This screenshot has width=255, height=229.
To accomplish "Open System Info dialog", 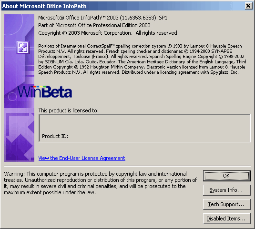I will pyautogui.click(x=227, y=190).
